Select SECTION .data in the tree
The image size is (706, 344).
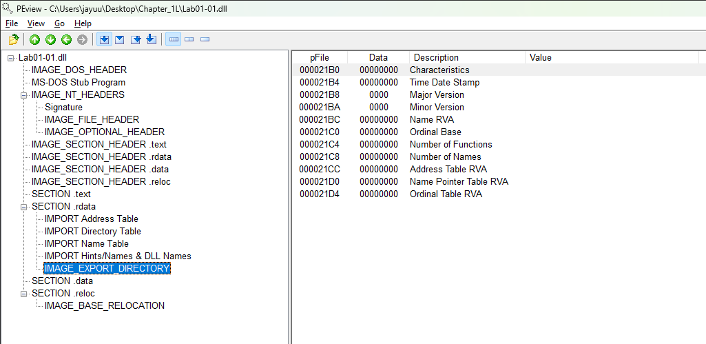pyautogui.click(x=62, y=281)
